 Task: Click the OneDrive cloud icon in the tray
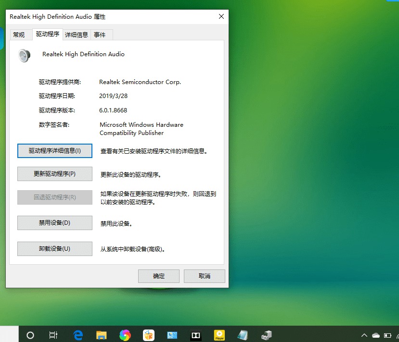coord(376,335)
